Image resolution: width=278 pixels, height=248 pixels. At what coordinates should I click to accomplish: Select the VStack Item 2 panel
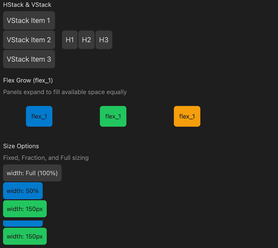29,40
